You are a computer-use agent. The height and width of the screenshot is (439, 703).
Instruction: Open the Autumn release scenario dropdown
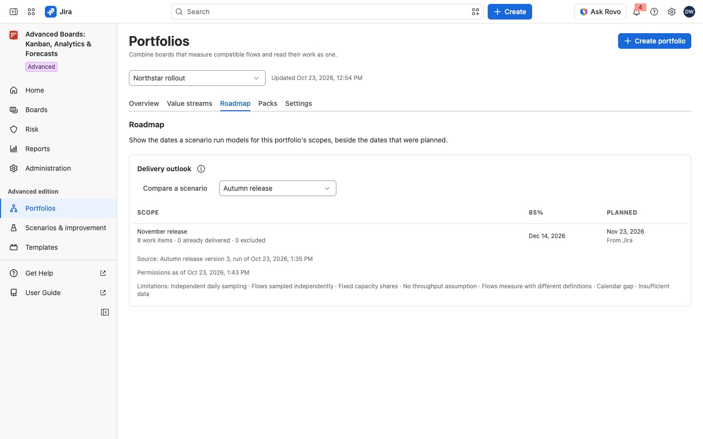[278, 188]
